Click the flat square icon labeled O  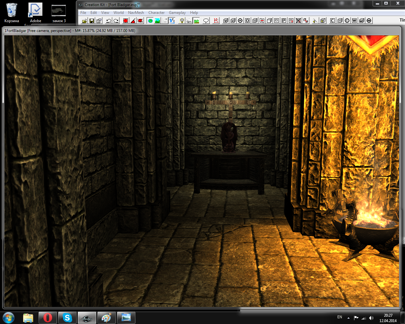[x=247, y=21]
